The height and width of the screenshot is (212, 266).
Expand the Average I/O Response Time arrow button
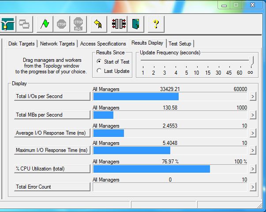point(253,133)
